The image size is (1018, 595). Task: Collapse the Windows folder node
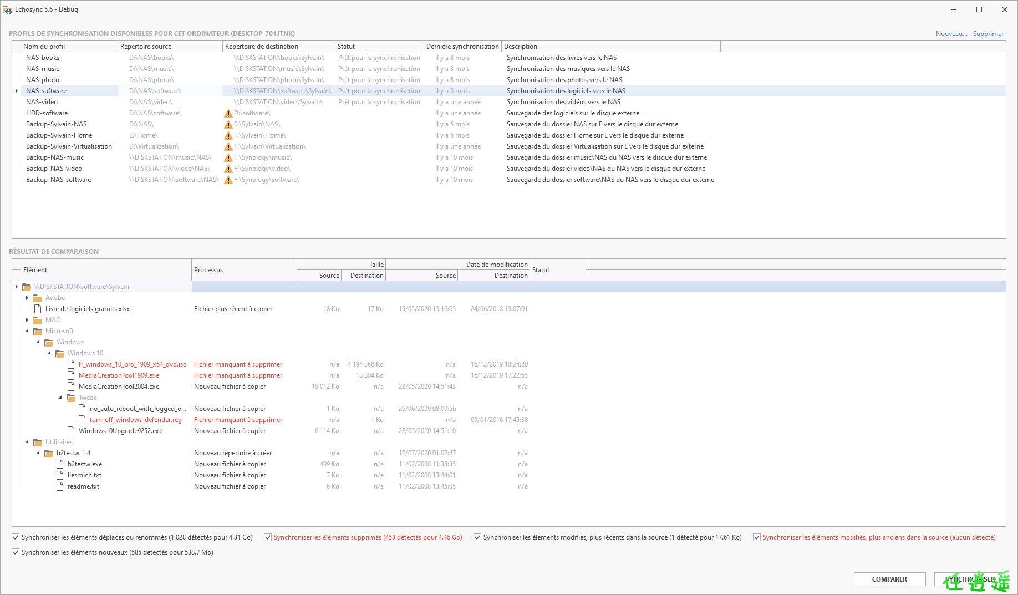point(38,342)
